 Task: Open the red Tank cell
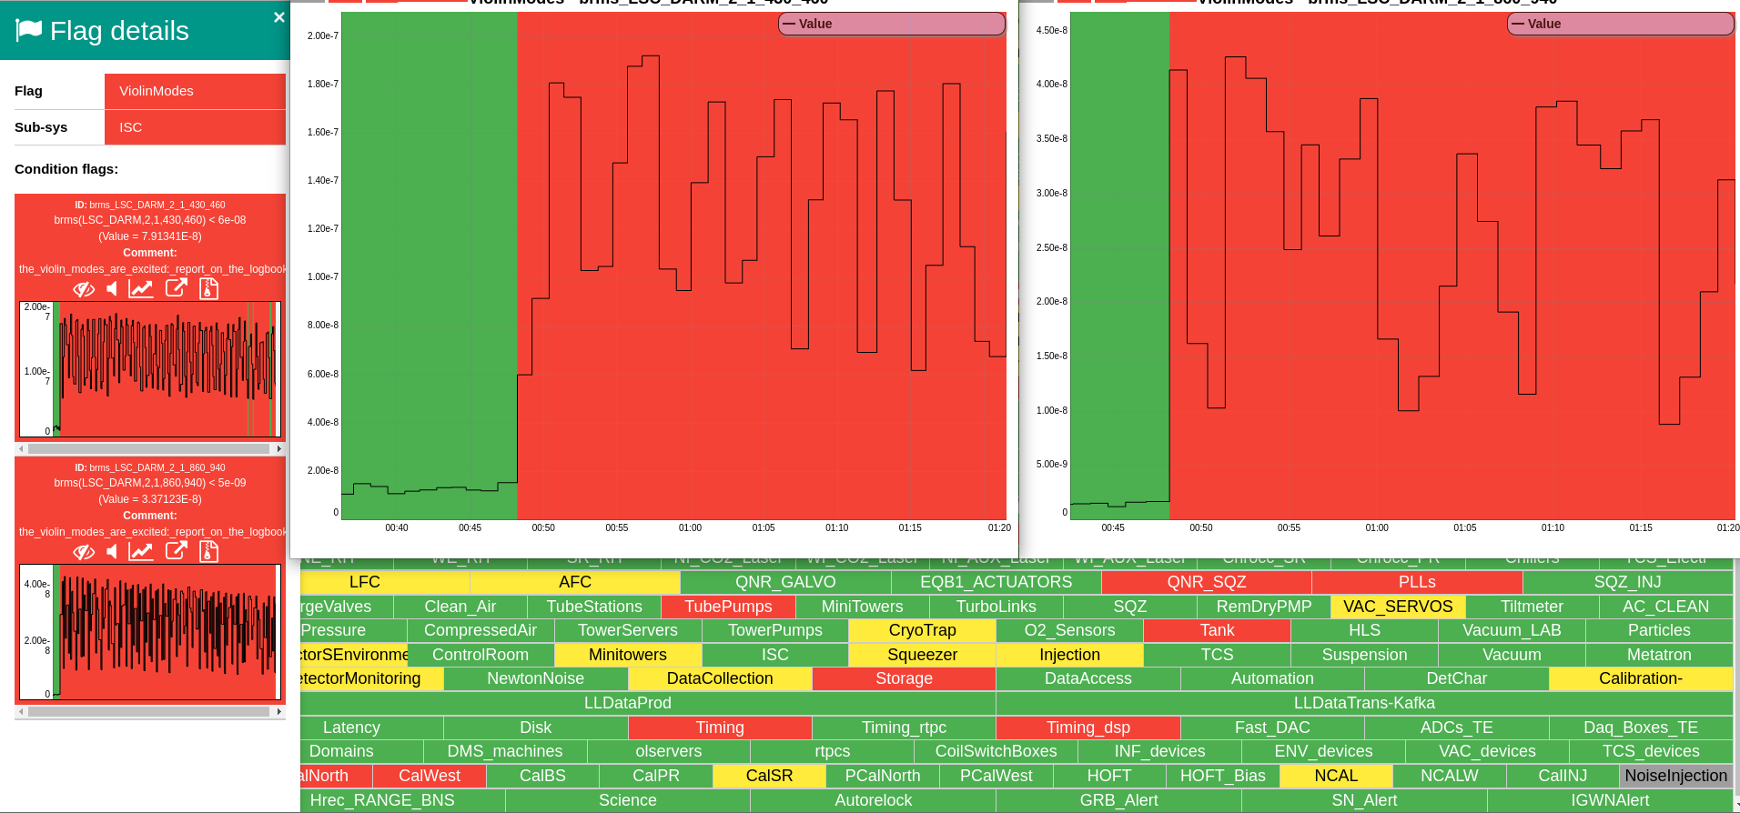(x=1217, y=630)
